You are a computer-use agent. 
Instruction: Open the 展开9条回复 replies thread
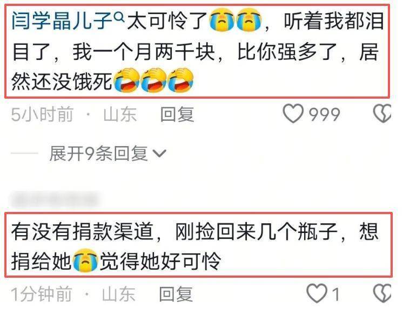click(108, 153)
